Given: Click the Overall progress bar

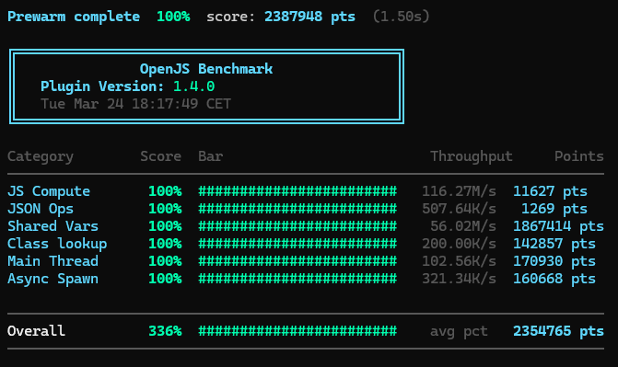Looking at the screenshot, I should click(297, 331).
